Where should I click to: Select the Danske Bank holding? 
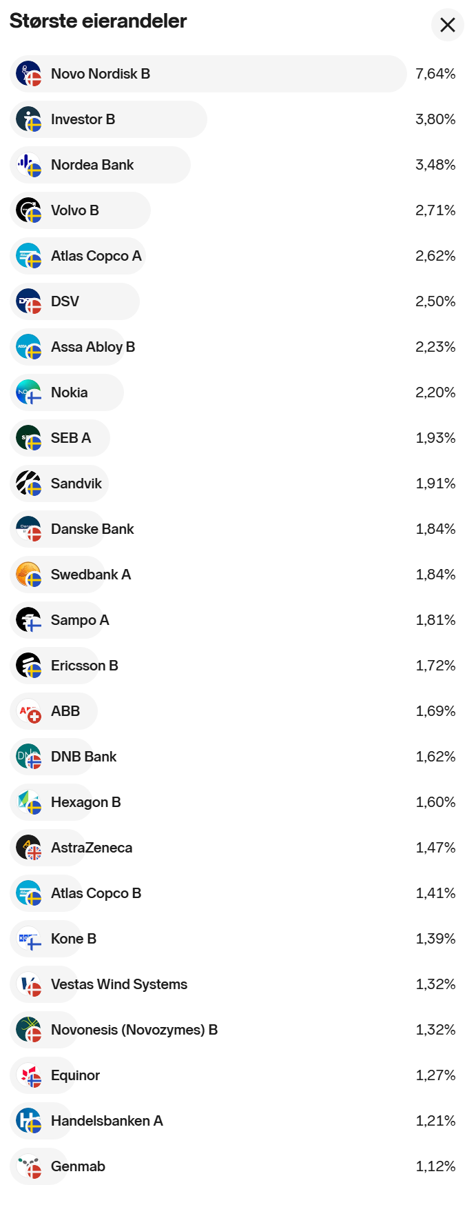pyautogui.click(x=92, y=529)
